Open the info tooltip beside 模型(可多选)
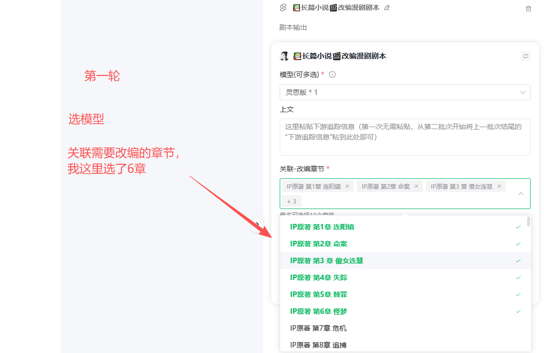This screenshot has height=353, width=544. coord(332,74)
